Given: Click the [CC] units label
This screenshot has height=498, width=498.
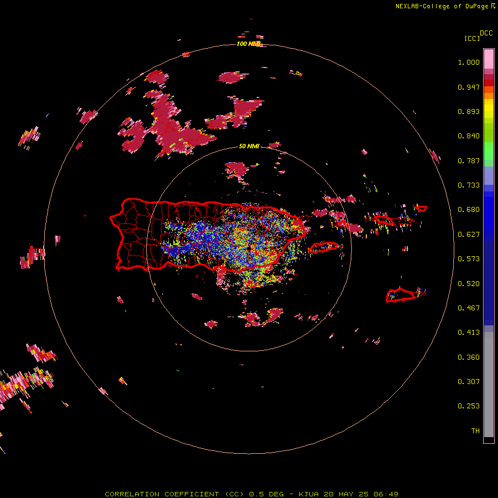Looking at the screenshot, I should tap(472, 38).
